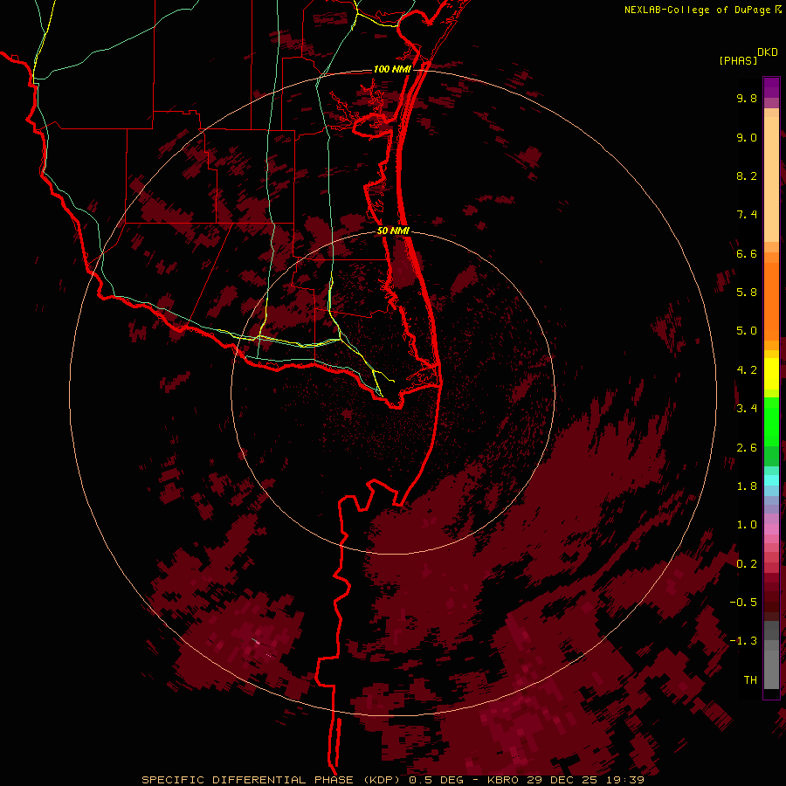Click the -1.3 value on the scale

point(743,641)
